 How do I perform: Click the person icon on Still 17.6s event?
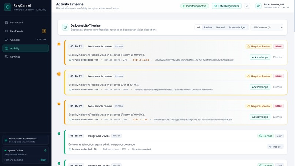coord(70,60)
